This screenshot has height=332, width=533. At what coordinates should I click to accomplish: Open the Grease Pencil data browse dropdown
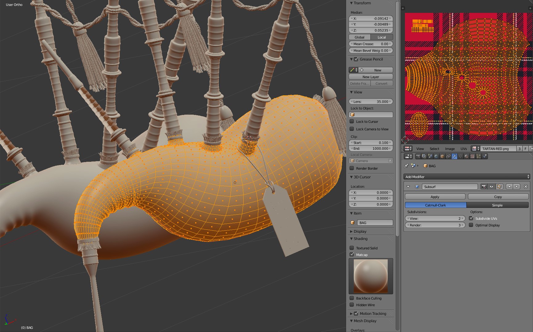353,70
